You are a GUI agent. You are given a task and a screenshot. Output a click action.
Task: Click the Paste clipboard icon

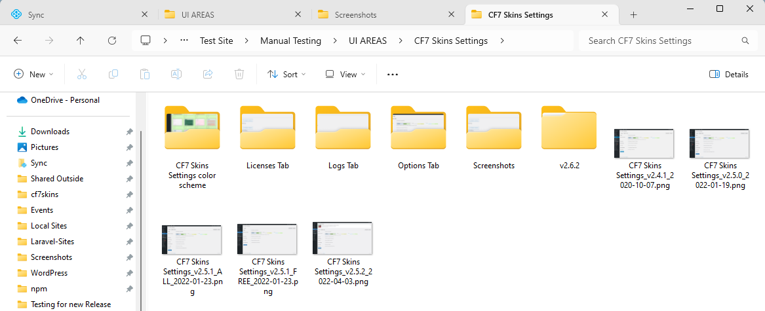[x=145, y=74]
